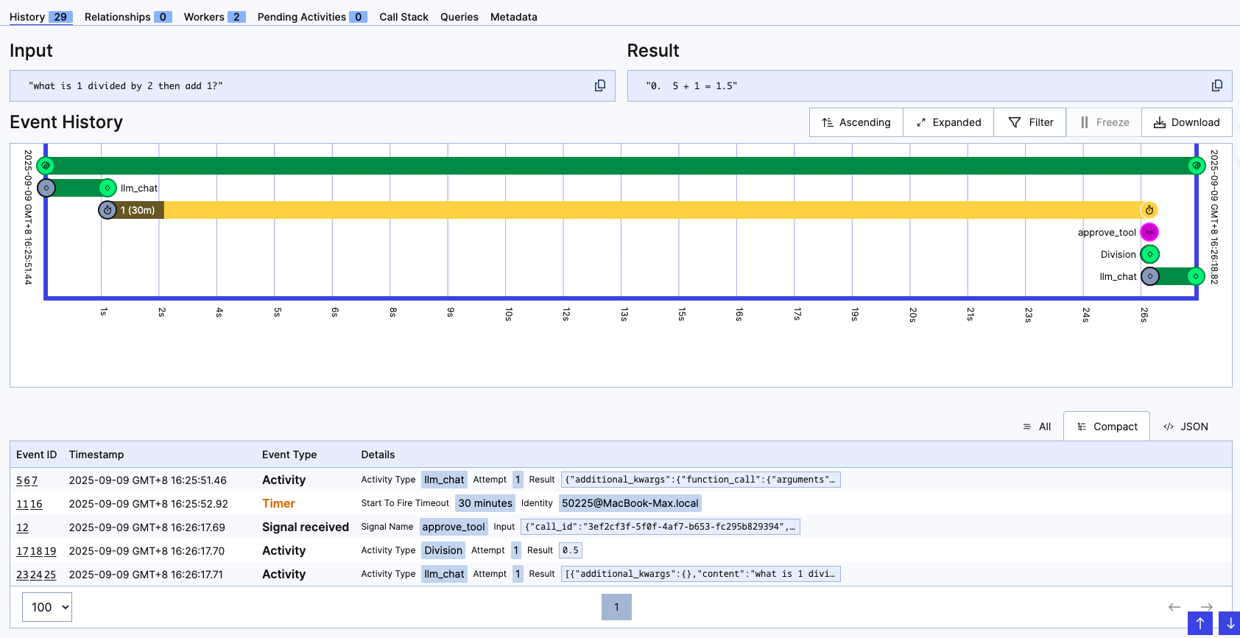Click the green Division activity marker
The width and height of the screenshot is (1240, 638).
[1149, 254]
